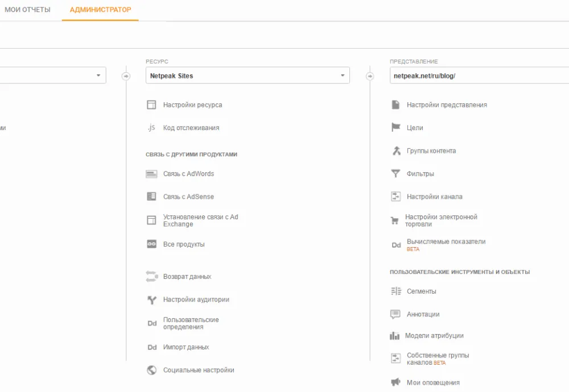Click the Настройки канала icon
This screenshot has height=392, width=569.
click(x=395, y=197)
